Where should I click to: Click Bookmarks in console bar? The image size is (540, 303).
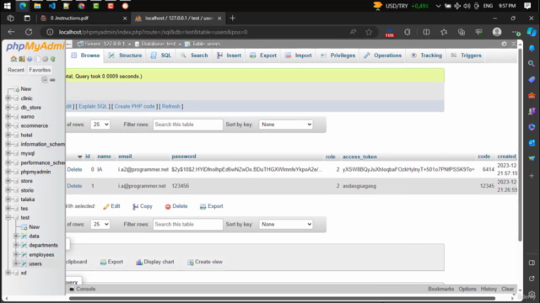[x=440, y=289]
